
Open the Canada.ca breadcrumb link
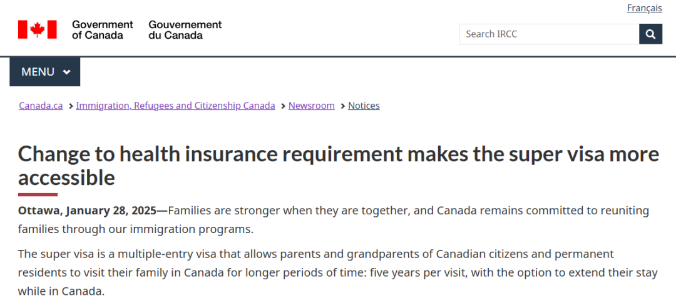[41, 106]
